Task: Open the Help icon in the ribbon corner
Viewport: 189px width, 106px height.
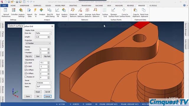Action: click(x=184, y=5)
